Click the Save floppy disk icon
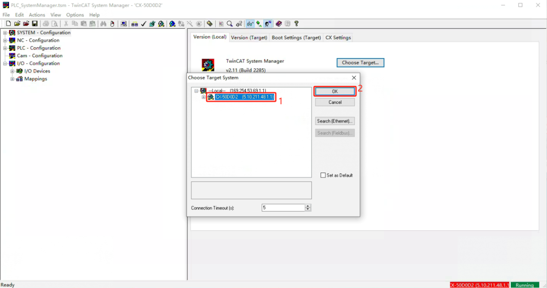This screenshot has width=547, height=288. [x=34, y=24]
